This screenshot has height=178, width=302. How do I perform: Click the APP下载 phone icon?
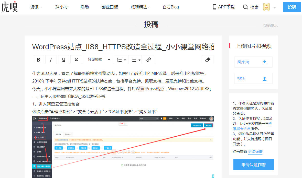pyautogui.click(x=214, y=7)
